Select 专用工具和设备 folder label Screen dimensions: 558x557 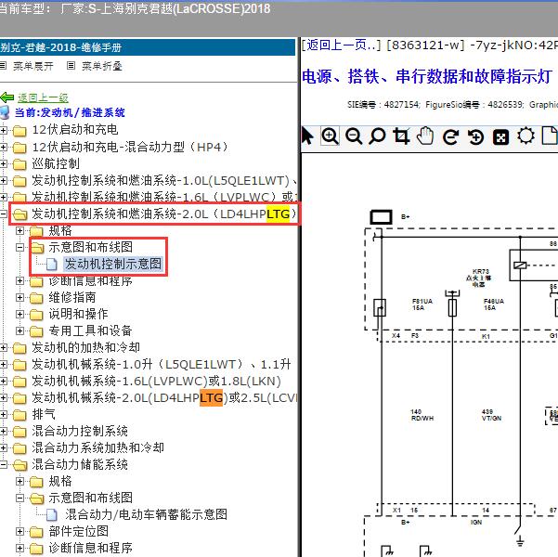[90, 331]
